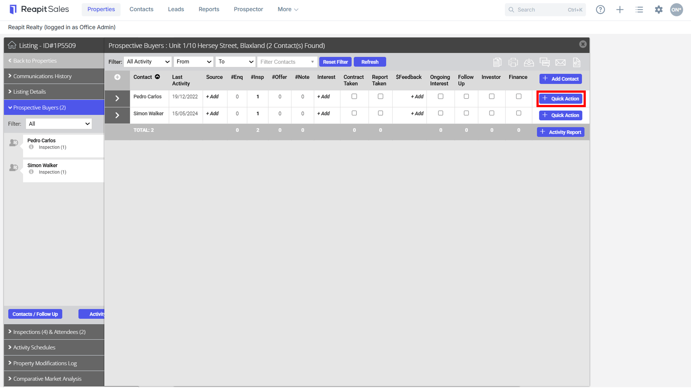Open the All Activity filter dropdown
Screen dimensions: 691x389
(148, 62)
